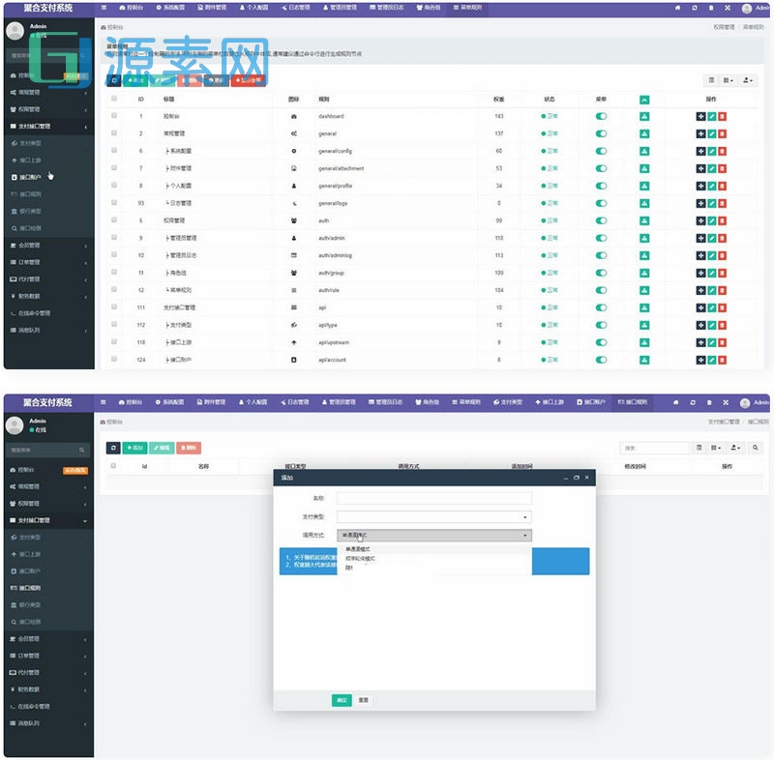Click the hamburger menu icon in the lower top bar
The image size is (774, 760).
coord(104,401)
